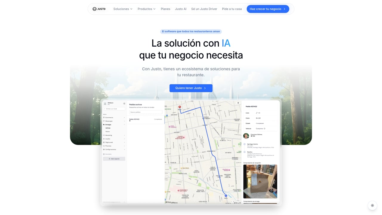Image resolution: width=382 pixels, height=215 pixels.
Task: Click the key icon next to Llave
Action: (257, 113)
